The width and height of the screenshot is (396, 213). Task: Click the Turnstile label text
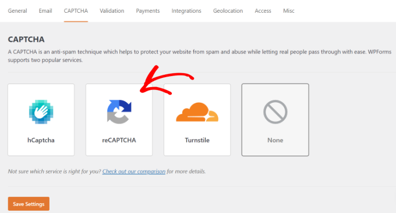(x=197, y=140)
